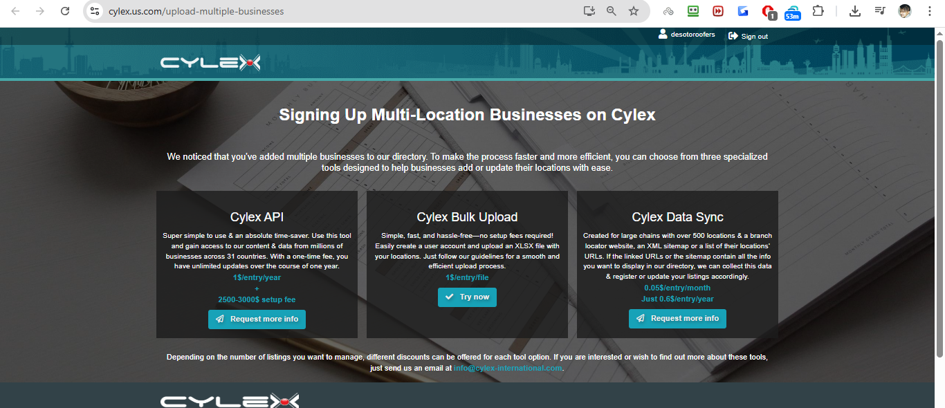View site information icon in address bar
945x408 pixels.
[x=95, y=11]
